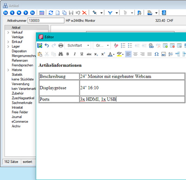The width and height of the screenshot is (186, 180).
Task: Expand the Lager tree node
Action: [8, 47]
